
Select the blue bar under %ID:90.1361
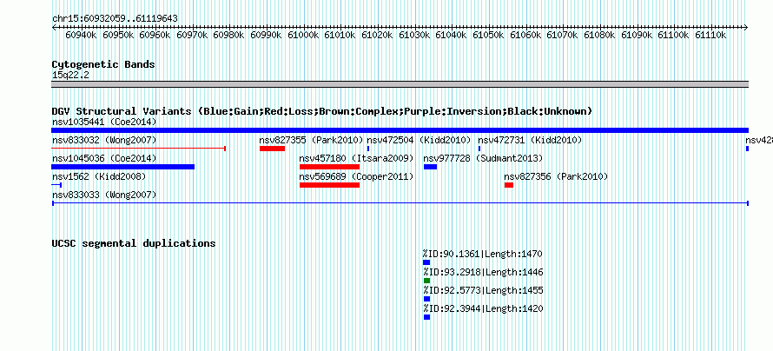(x=426, y=262)
